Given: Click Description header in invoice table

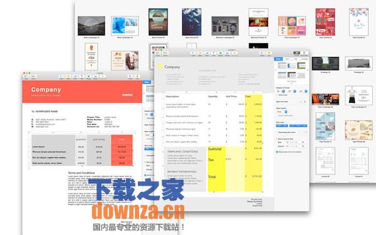Looking at the screenshot, I should tap(172, 97).
